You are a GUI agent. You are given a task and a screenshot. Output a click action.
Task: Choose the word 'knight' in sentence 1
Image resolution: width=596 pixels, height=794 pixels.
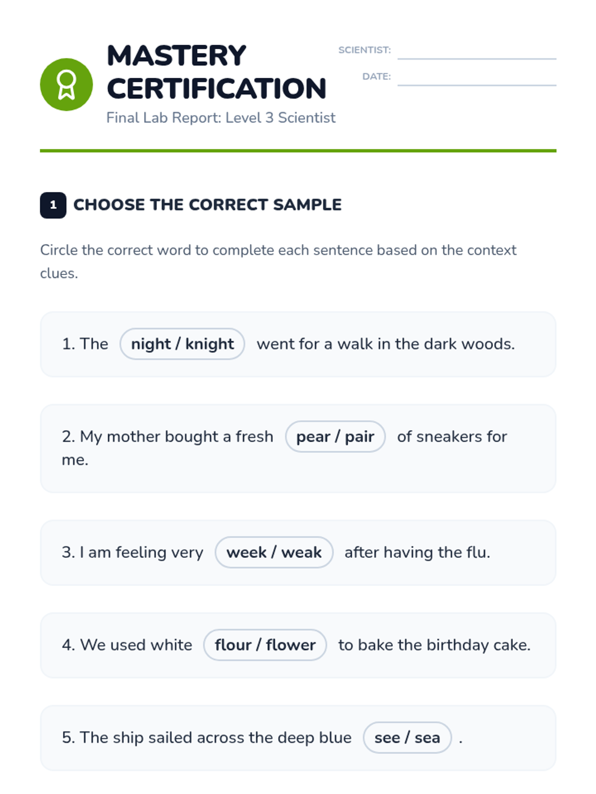pos(210,344)
